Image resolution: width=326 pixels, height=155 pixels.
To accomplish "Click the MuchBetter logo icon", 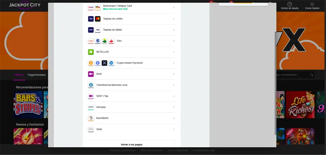I will coord(91,118).
